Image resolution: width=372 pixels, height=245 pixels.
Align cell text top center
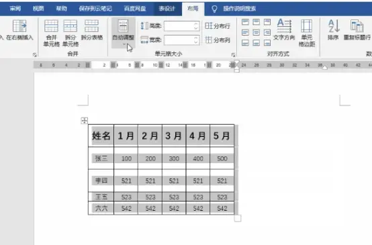pyautogui.click(x=256, y=22)
